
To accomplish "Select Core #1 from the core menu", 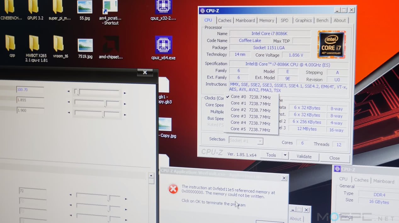I will coord(251,104).
